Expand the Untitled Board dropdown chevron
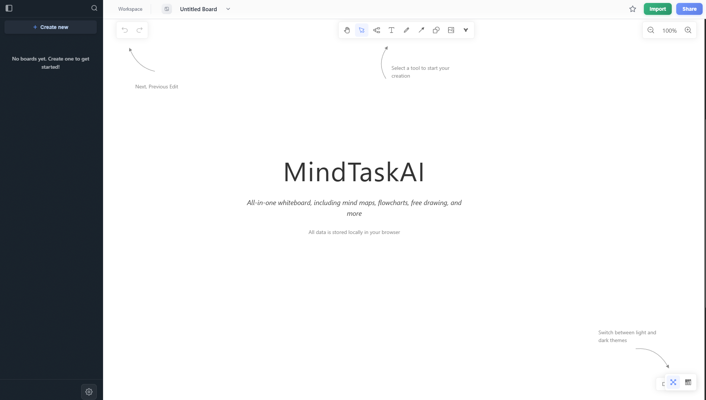 (228, 9)
